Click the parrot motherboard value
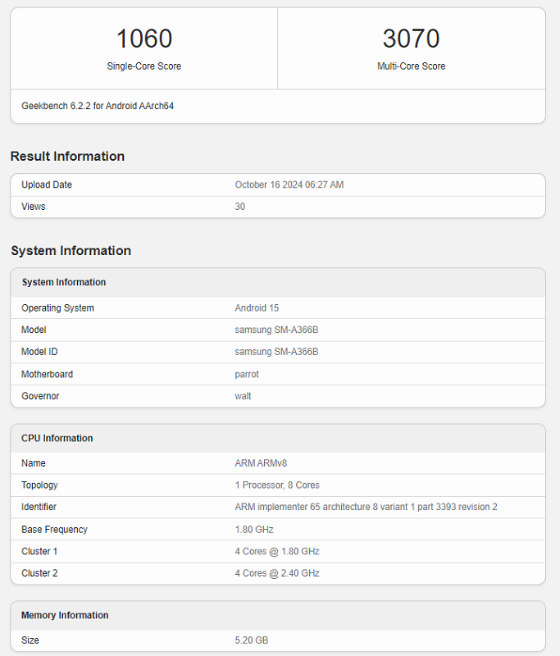This screenshot has width=560, height=656. point(248,374)
